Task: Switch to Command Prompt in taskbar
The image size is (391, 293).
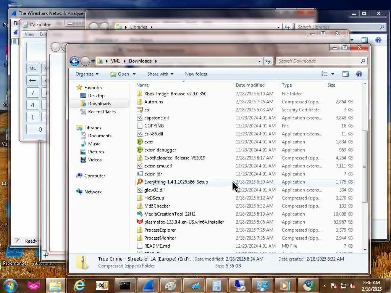Action: click(125, 285)
